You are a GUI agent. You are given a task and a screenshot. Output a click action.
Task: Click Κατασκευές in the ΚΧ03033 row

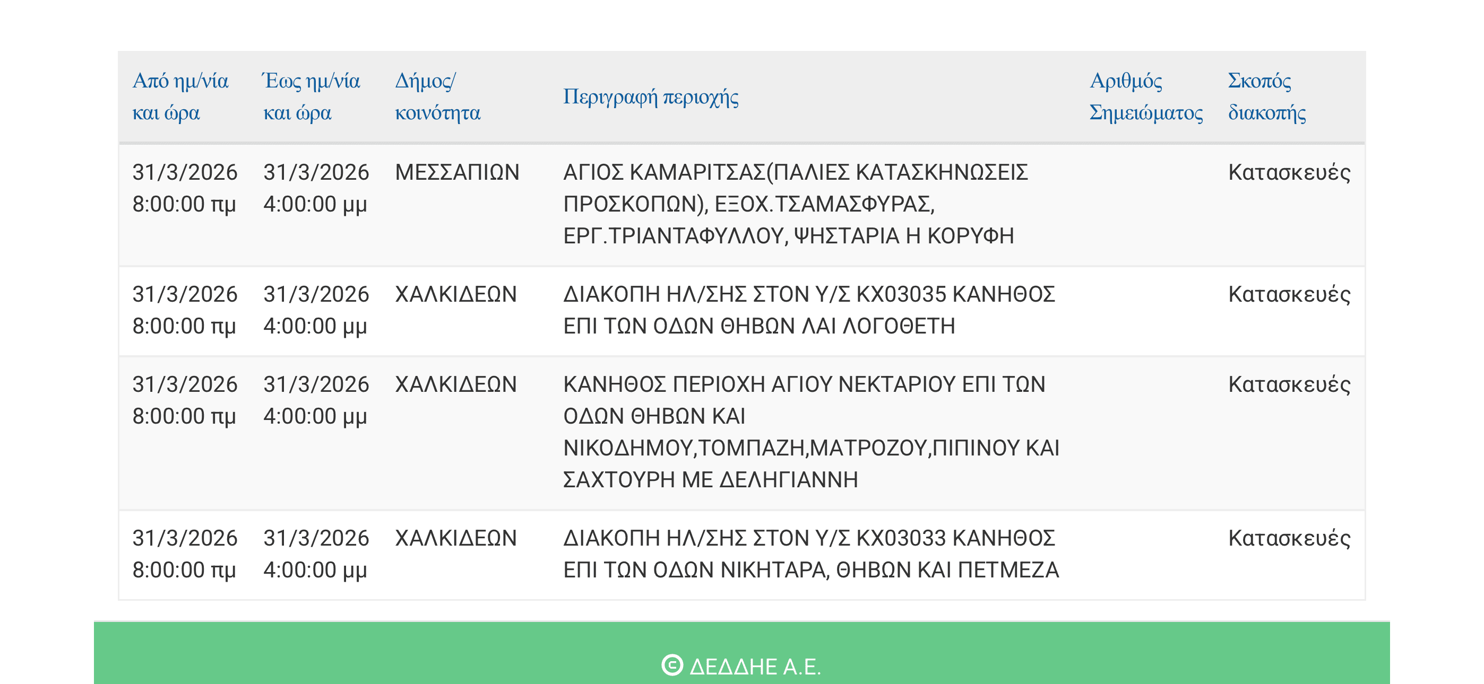click(1289, 538)
